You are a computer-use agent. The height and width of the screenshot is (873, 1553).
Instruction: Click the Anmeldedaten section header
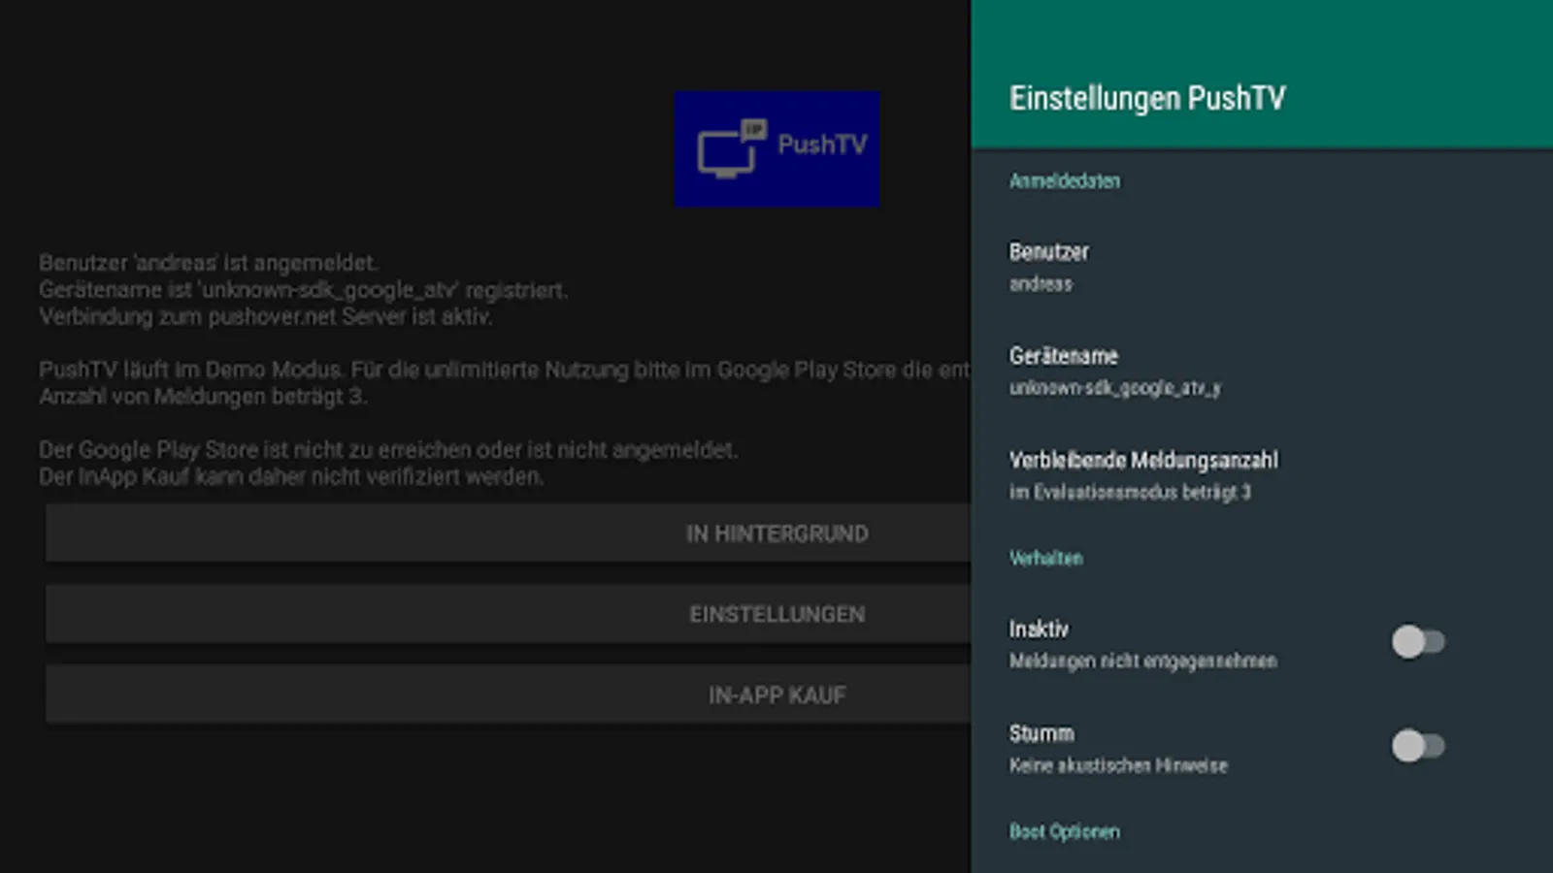click(x=1065, y=181)
